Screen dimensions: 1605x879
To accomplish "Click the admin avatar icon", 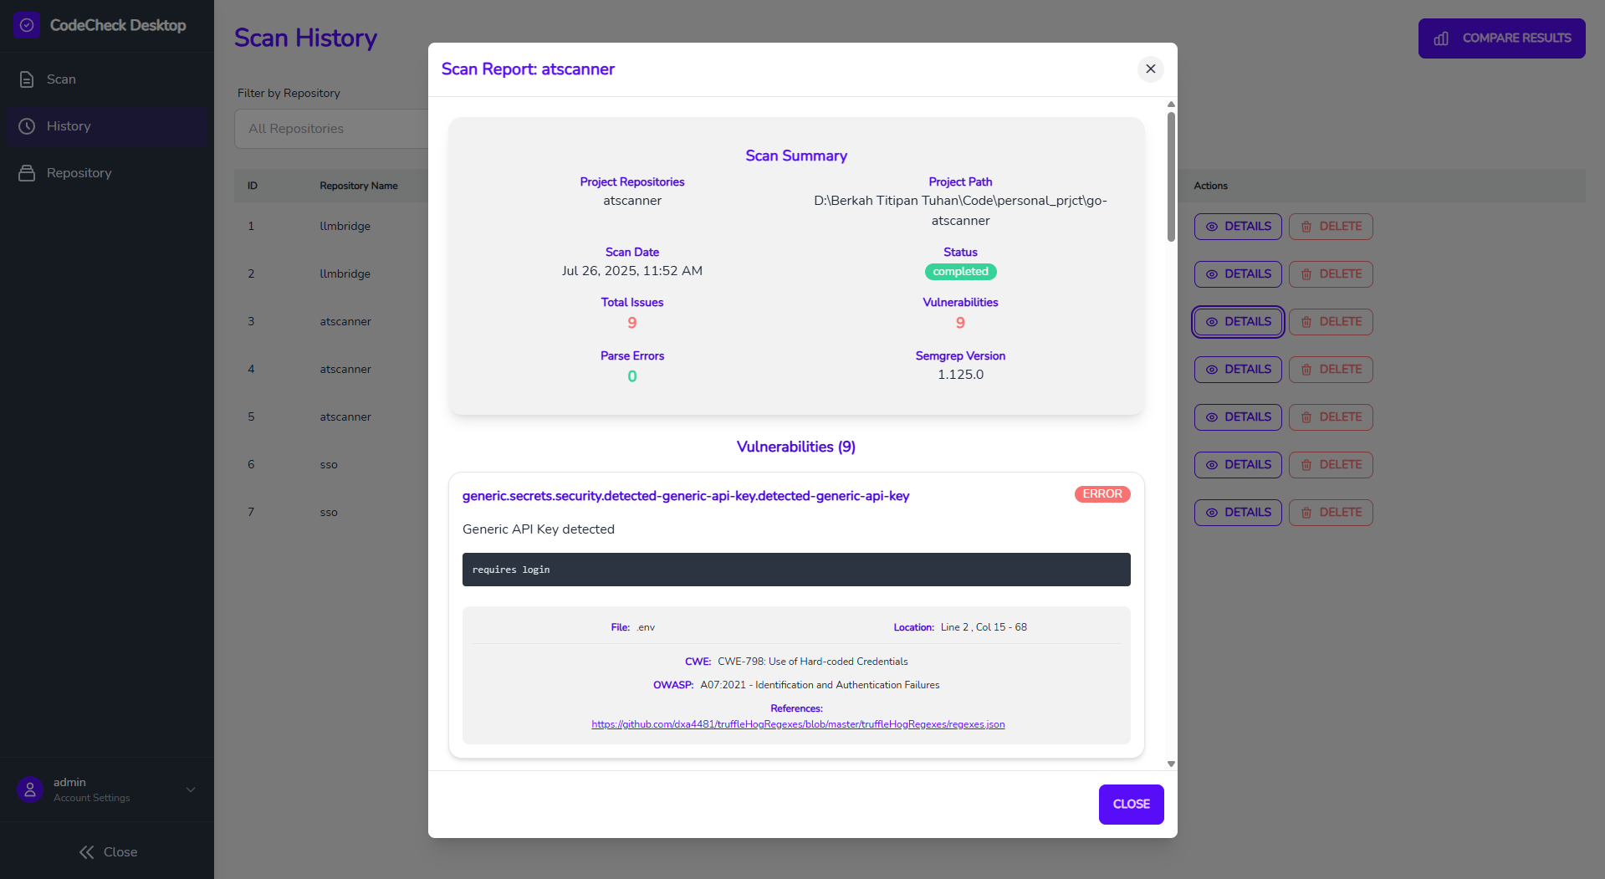I will [30, 790].
